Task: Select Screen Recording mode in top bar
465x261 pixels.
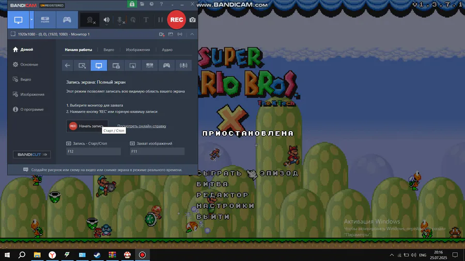Action: point(18,20)
